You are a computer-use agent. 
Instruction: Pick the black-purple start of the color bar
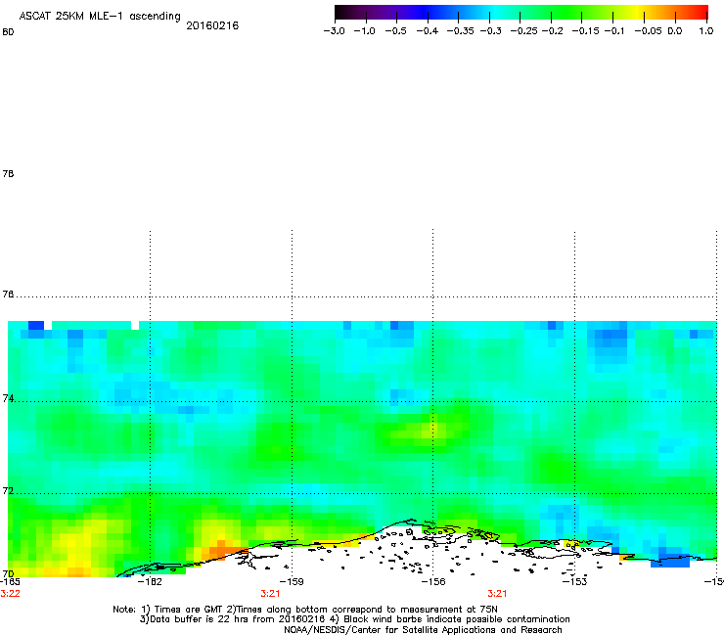[344, 12]
